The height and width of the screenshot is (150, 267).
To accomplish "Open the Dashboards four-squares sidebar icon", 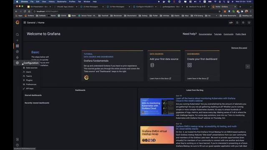I will [18, 46].
